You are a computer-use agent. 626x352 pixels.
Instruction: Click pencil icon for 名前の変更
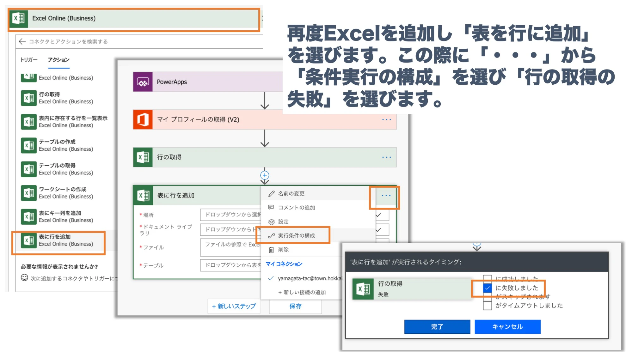click(x=271, y=194)
